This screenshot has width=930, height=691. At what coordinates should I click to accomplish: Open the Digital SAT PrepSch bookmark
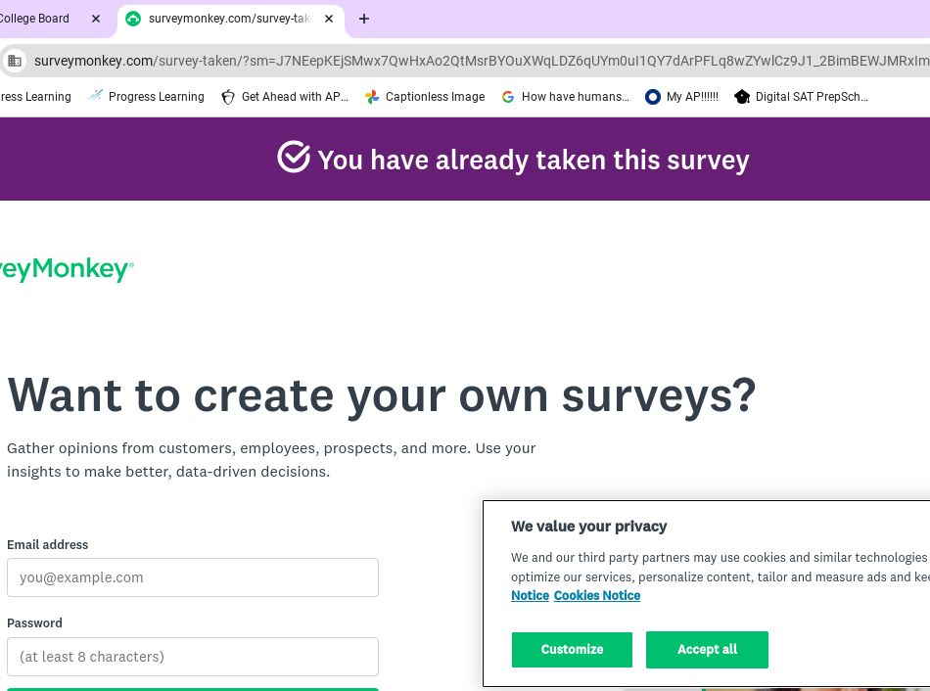[801, 97]
